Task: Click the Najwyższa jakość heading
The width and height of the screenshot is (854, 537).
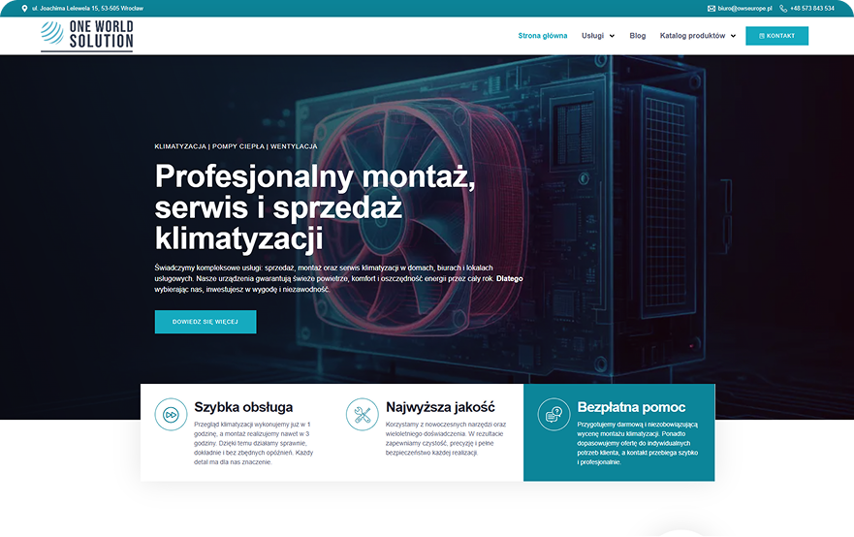Action: click(x=440, y=407)
